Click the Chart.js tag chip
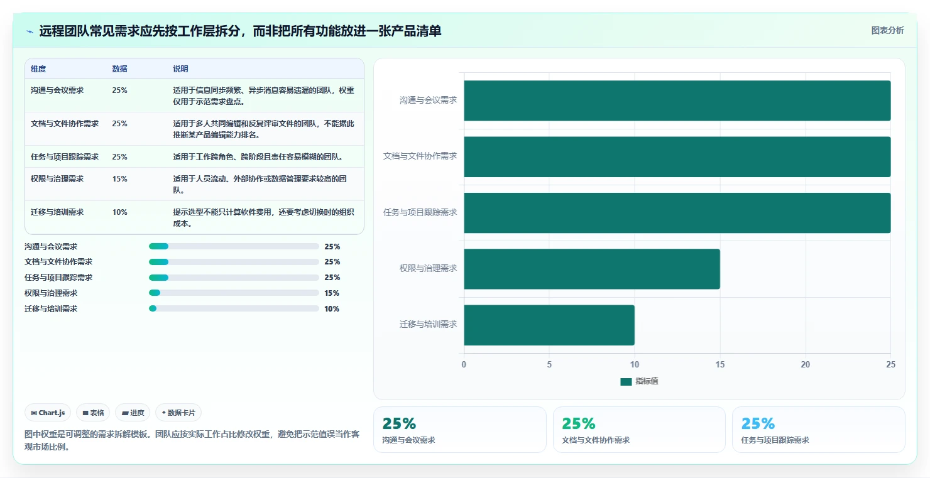 point(48,413)
